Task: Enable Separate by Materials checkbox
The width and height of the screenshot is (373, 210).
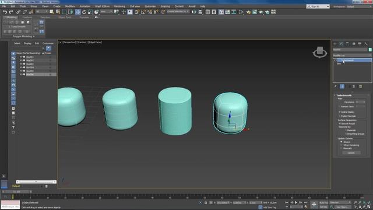Action: (x=346, y=130)
